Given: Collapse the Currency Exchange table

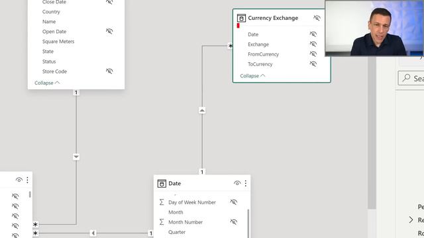Looking at the screenshot, I should (x=252, y=76).
